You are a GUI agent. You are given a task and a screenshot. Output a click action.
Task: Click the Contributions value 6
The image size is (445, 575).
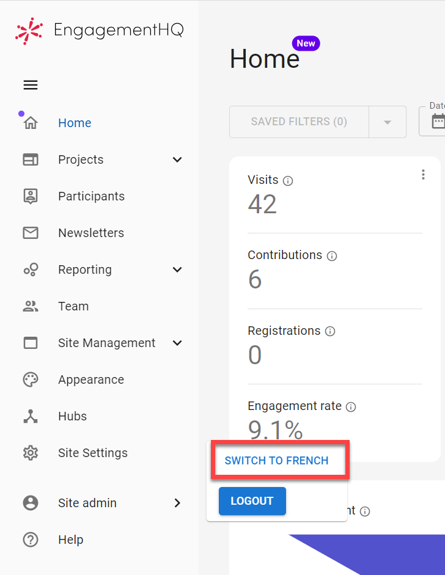coord(255,279)
